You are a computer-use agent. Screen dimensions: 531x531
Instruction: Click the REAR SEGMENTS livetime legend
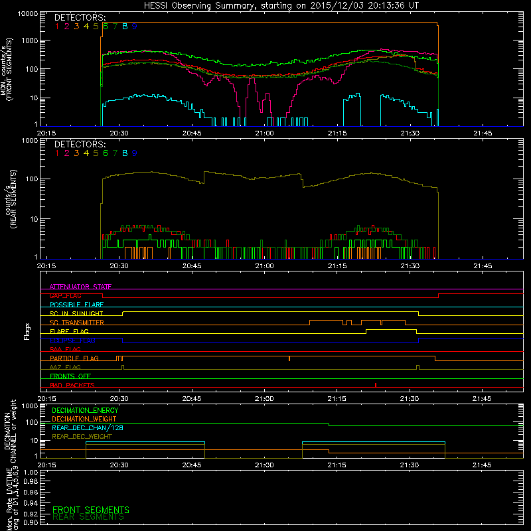point(88,517)
